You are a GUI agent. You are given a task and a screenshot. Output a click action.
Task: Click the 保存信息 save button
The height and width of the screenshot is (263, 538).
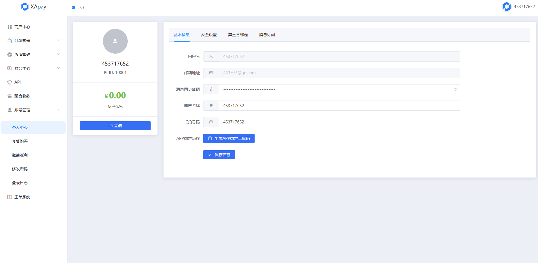click(x=219, y=155)
